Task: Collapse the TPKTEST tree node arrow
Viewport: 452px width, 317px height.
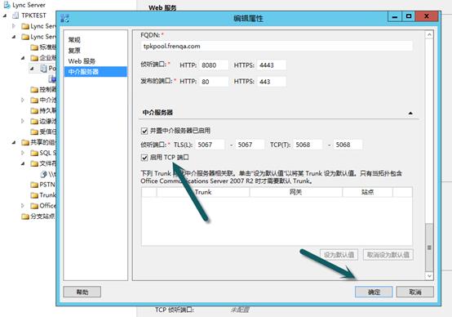Action: click(5, 16)
